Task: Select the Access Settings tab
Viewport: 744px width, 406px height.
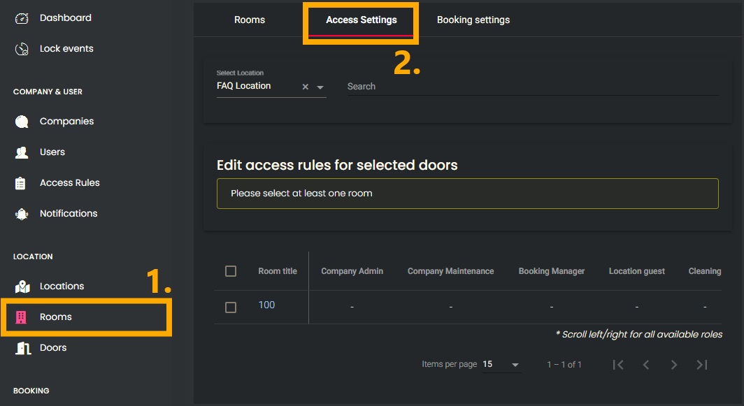Action: coord(362,20)
